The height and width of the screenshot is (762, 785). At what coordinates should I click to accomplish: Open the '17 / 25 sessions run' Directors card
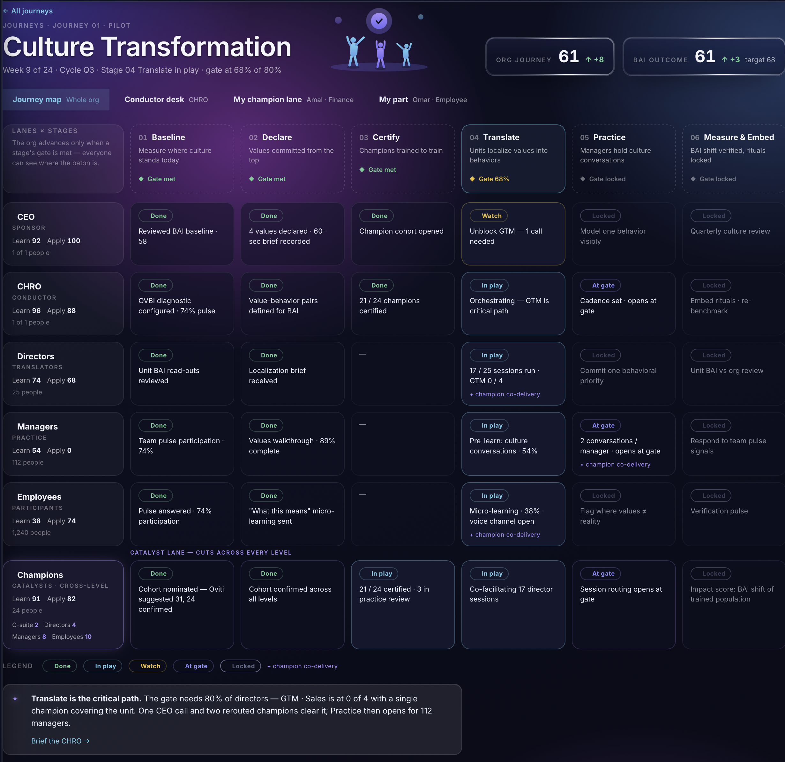pos(513,374)
